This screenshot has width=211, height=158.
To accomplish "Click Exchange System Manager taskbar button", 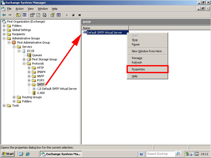I will [61, 154].
